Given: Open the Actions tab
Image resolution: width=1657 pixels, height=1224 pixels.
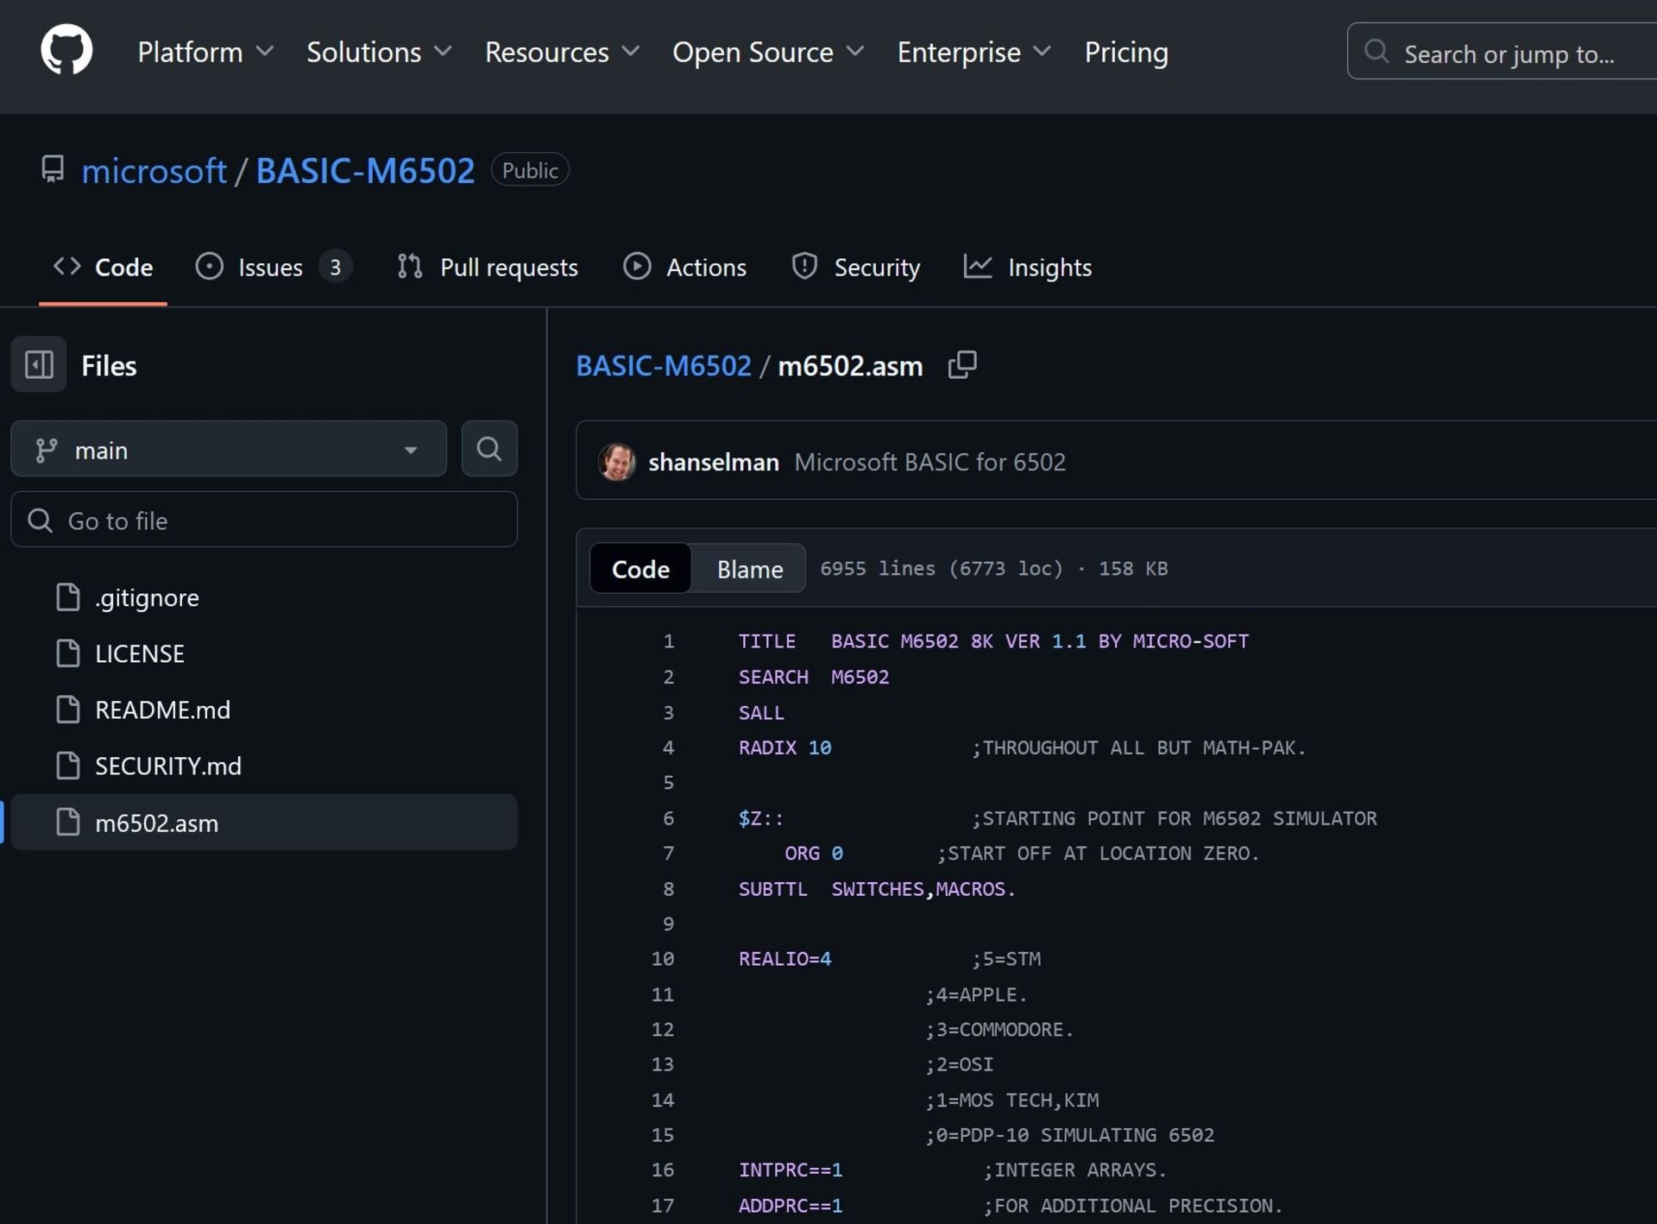Looking at the screenshot, I should (x=685, y=268).
